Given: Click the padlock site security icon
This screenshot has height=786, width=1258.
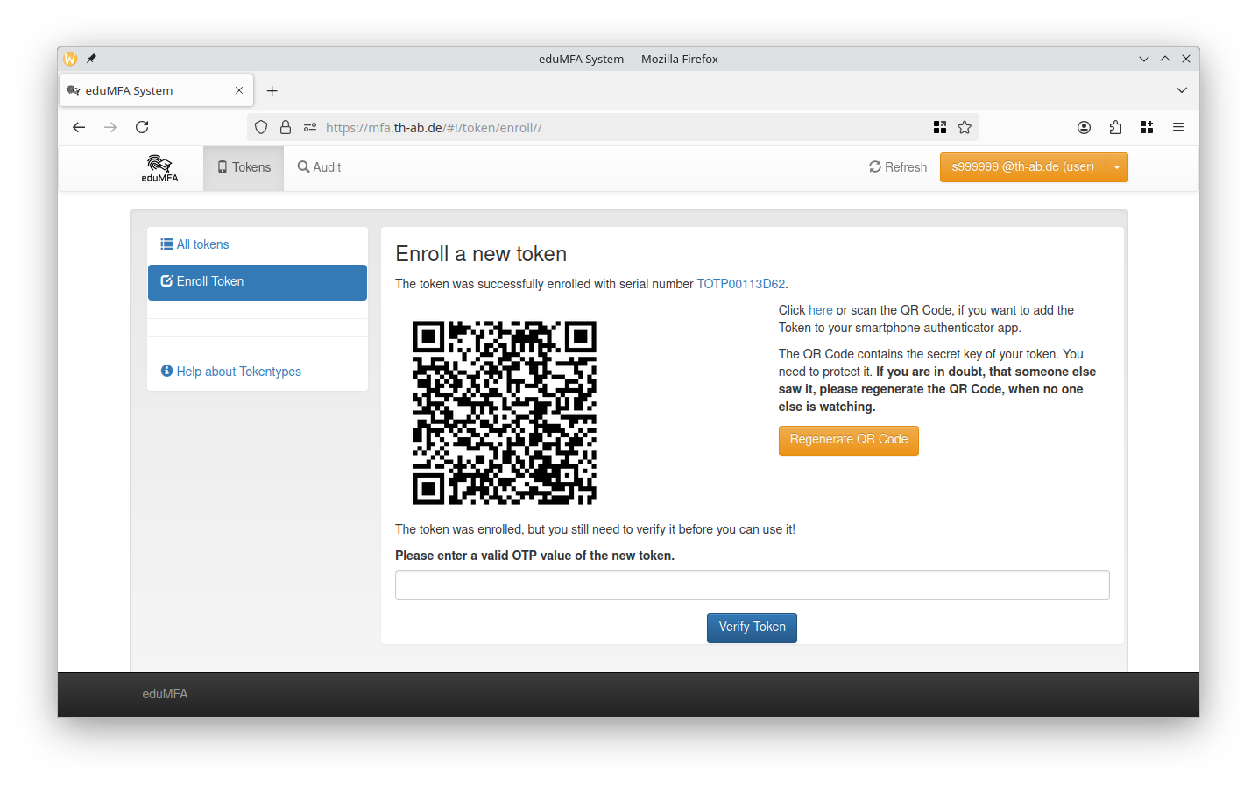Looking at the screenshot, I should pyautogui.click(x=286, y=127).
